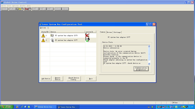The height and width of the screenshot is (109, 195).
Task: Click the Device State scroll up arrow
Action: tap(149, 47)
